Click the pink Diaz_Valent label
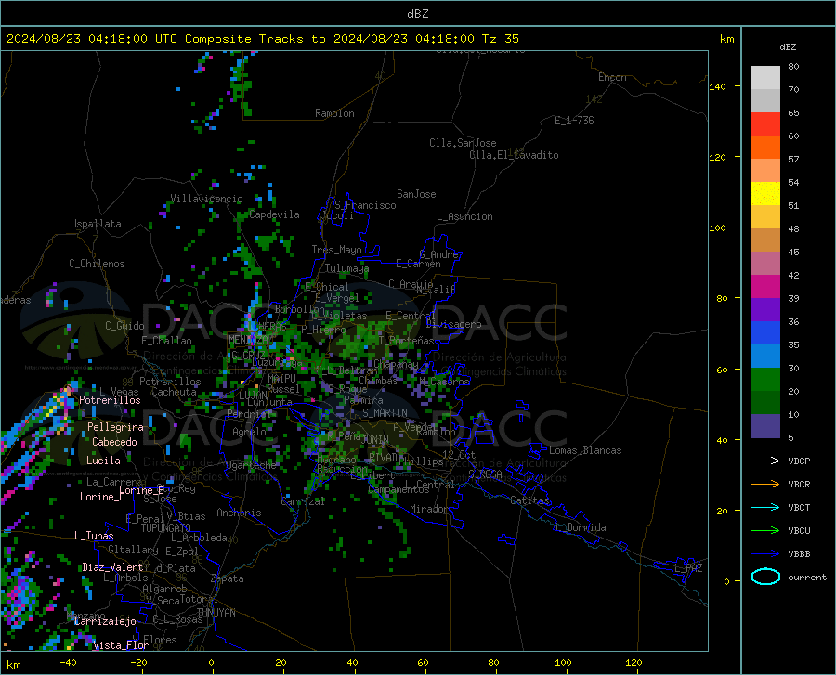 click(112, 567)
